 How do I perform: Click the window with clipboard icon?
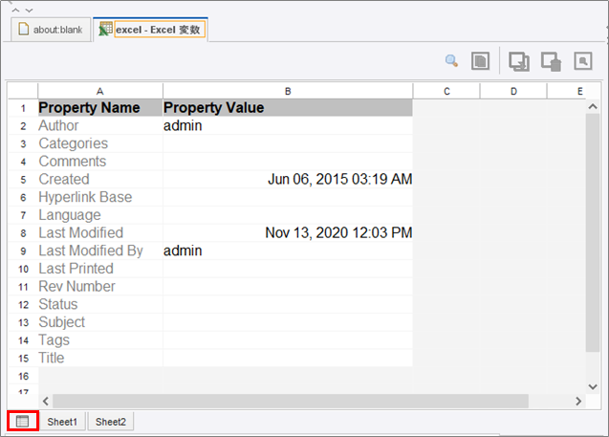coord(551,61)
